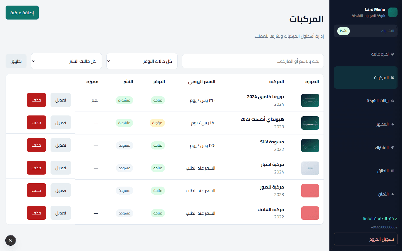The height and width of the screenshot is (251, 402).
Task: Edit the مسودة SUV row
Action: (61, 145)
